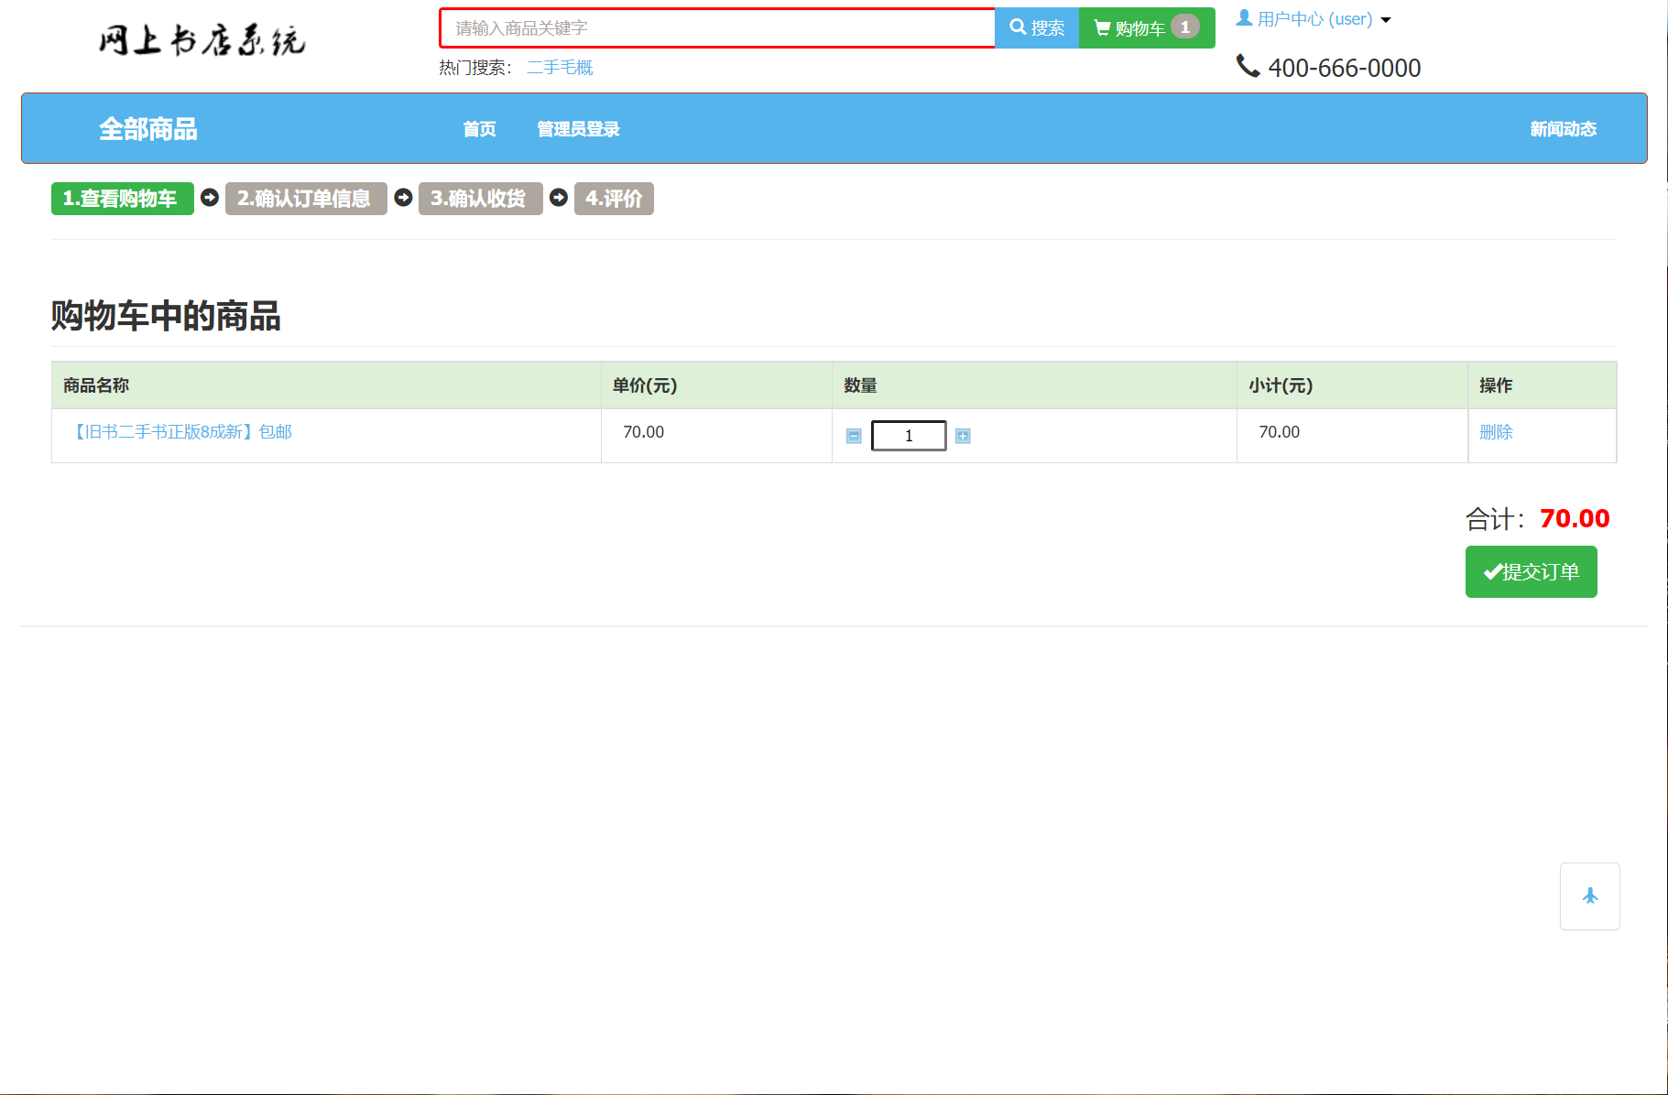Screen dimensions: 1668x1095
Task: Click the arrow icon after step 2
Action: coord(403,198)
